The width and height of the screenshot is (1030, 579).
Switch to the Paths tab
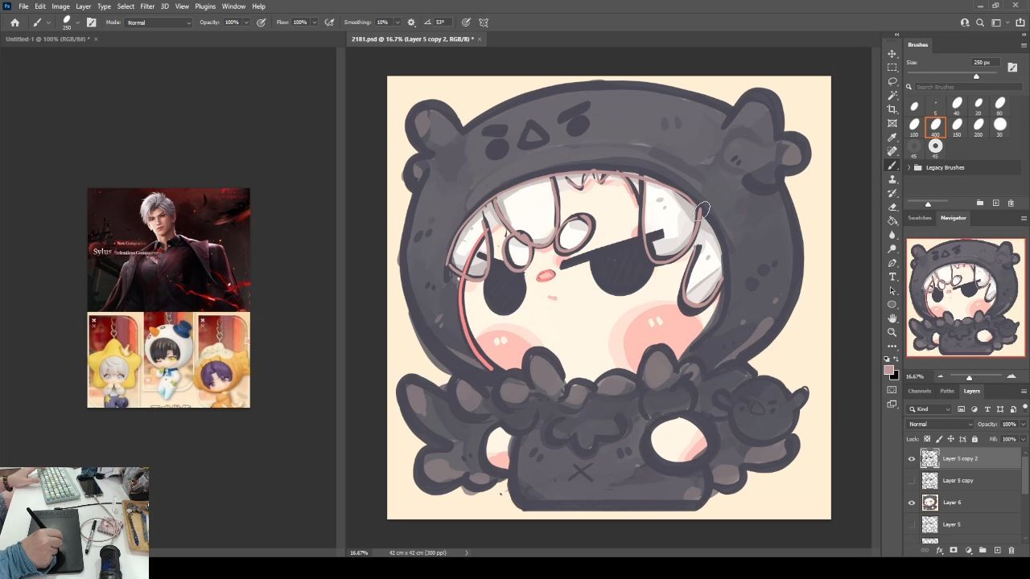[x=947, y=391]
